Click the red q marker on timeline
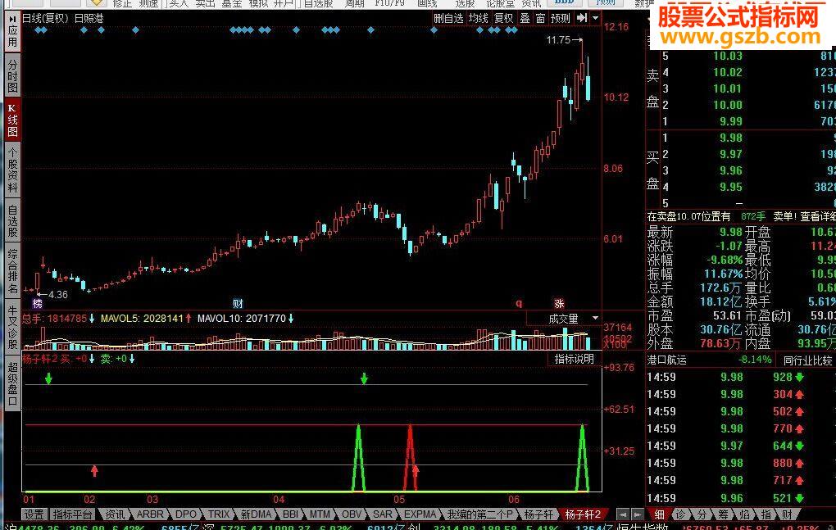836x530 pixels. click(518, 304)
